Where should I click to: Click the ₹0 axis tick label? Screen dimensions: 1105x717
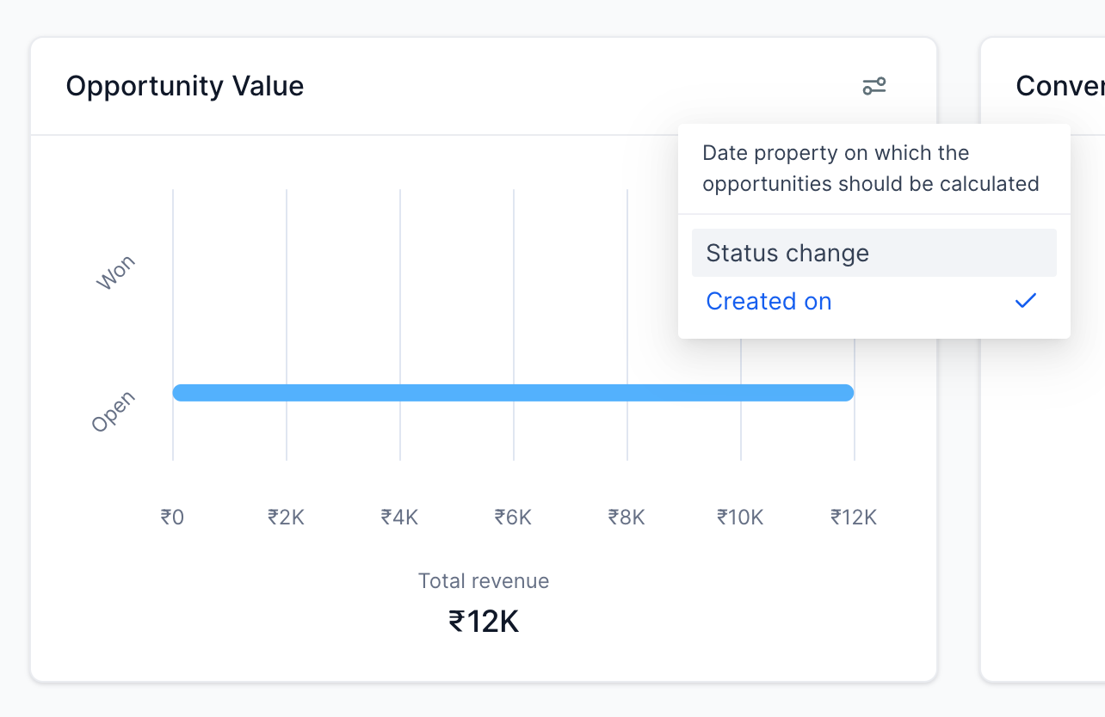172,517
